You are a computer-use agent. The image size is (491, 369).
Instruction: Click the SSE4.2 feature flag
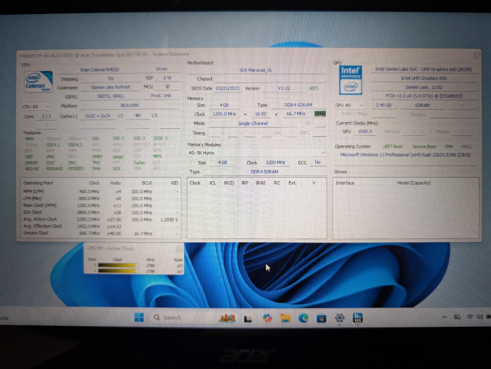tap(75, 145)
